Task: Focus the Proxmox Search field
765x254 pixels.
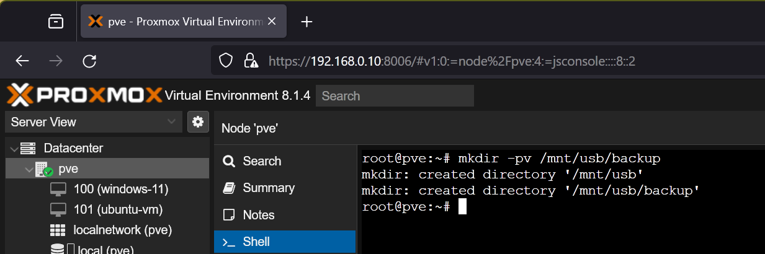Action: pos(395,96)
